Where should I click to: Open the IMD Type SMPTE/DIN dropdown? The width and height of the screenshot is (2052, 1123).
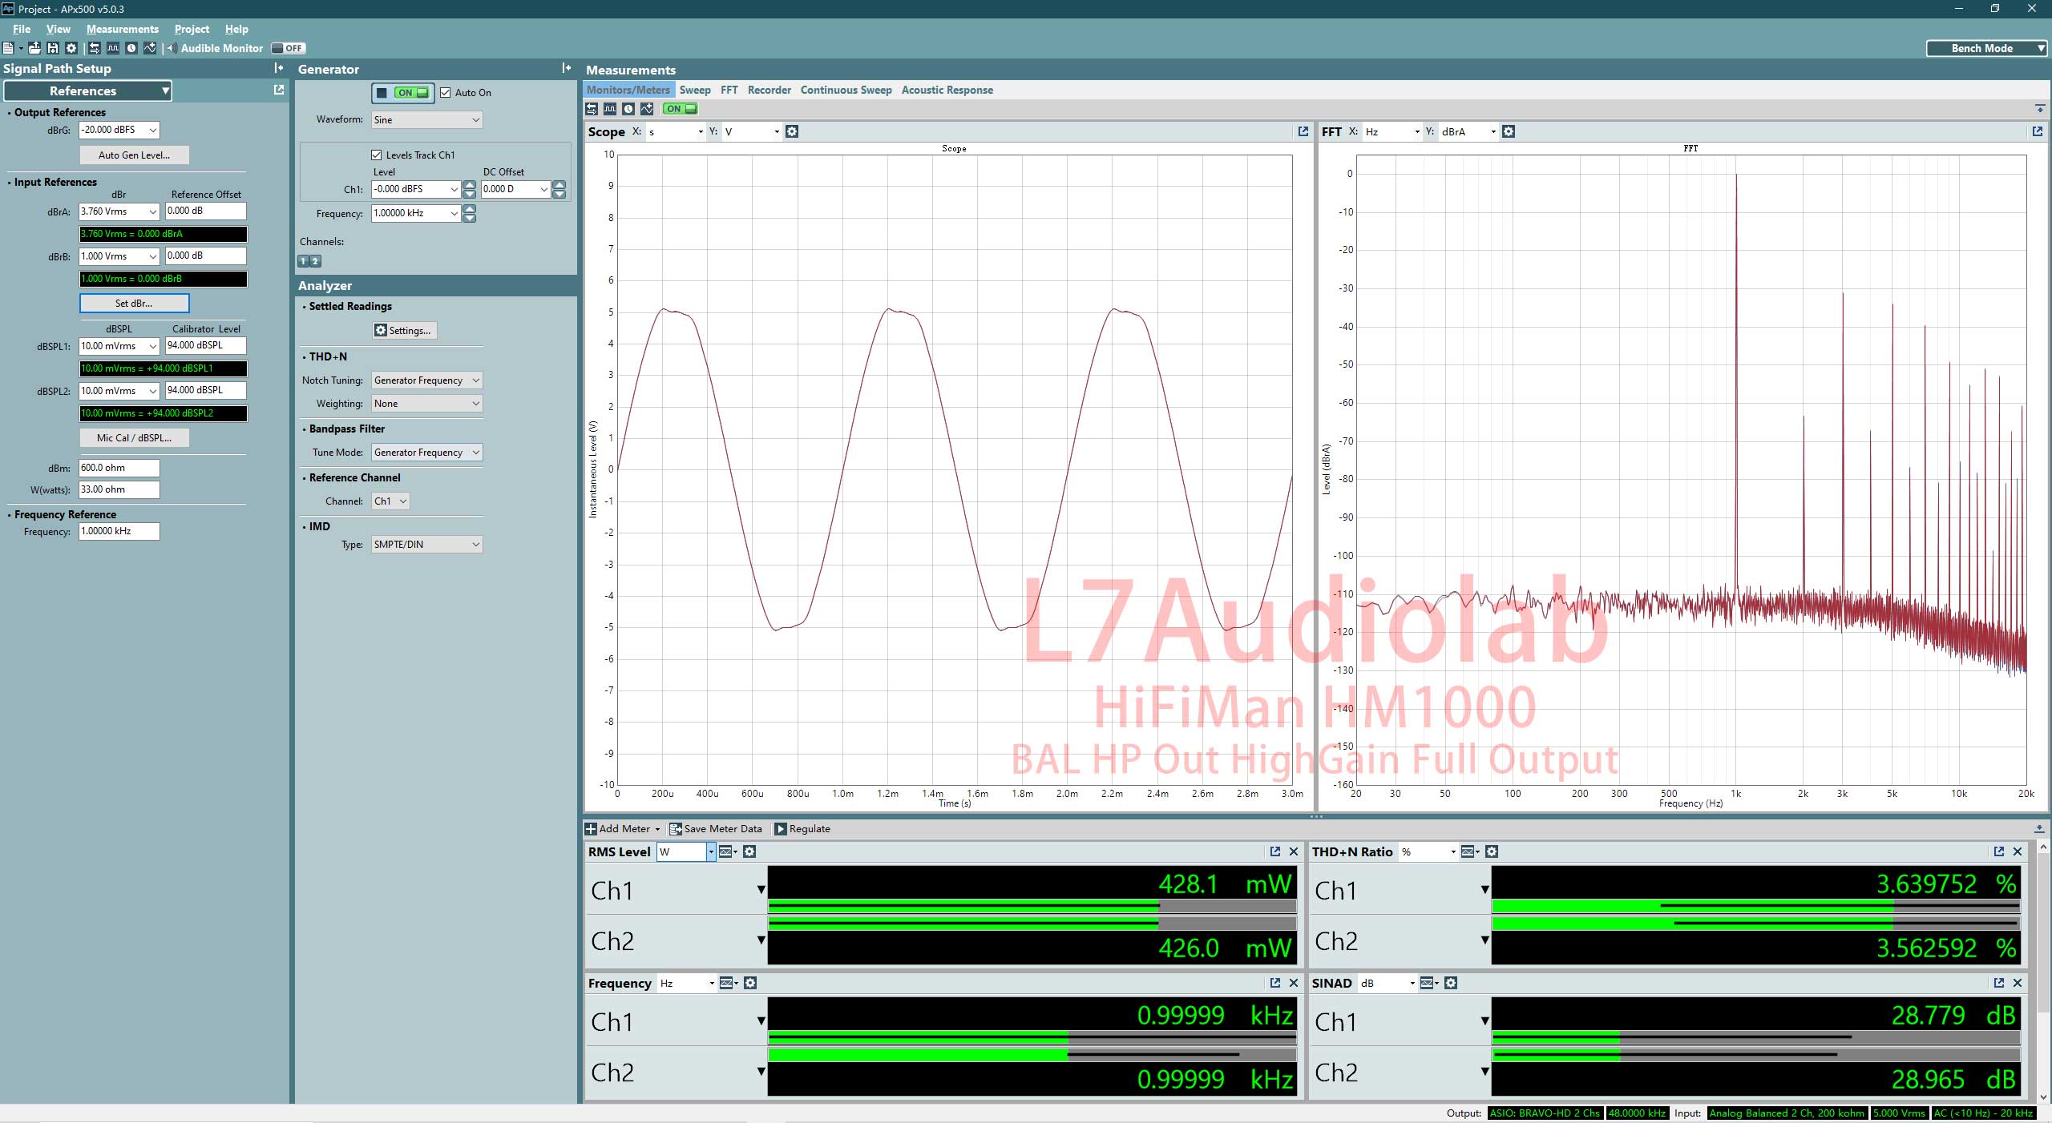(x=426, y=545)
